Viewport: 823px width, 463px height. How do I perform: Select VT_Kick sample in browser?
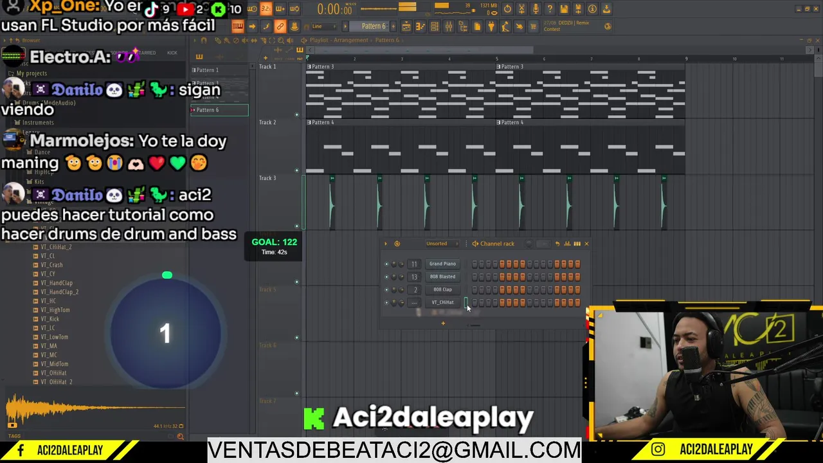50,319
